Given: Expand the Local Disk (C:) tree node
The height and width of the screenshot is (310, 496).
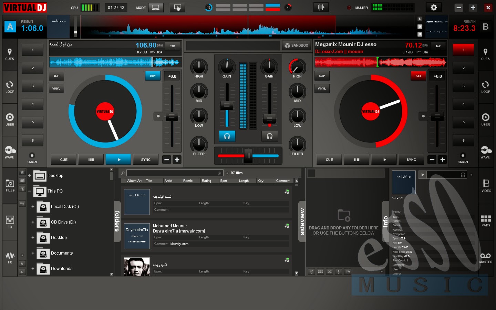Looking at the screenshot, I should click(33, 207).
